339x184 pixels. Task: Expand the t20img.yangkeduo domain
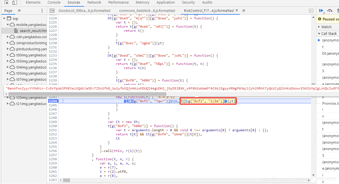[8, 98]
